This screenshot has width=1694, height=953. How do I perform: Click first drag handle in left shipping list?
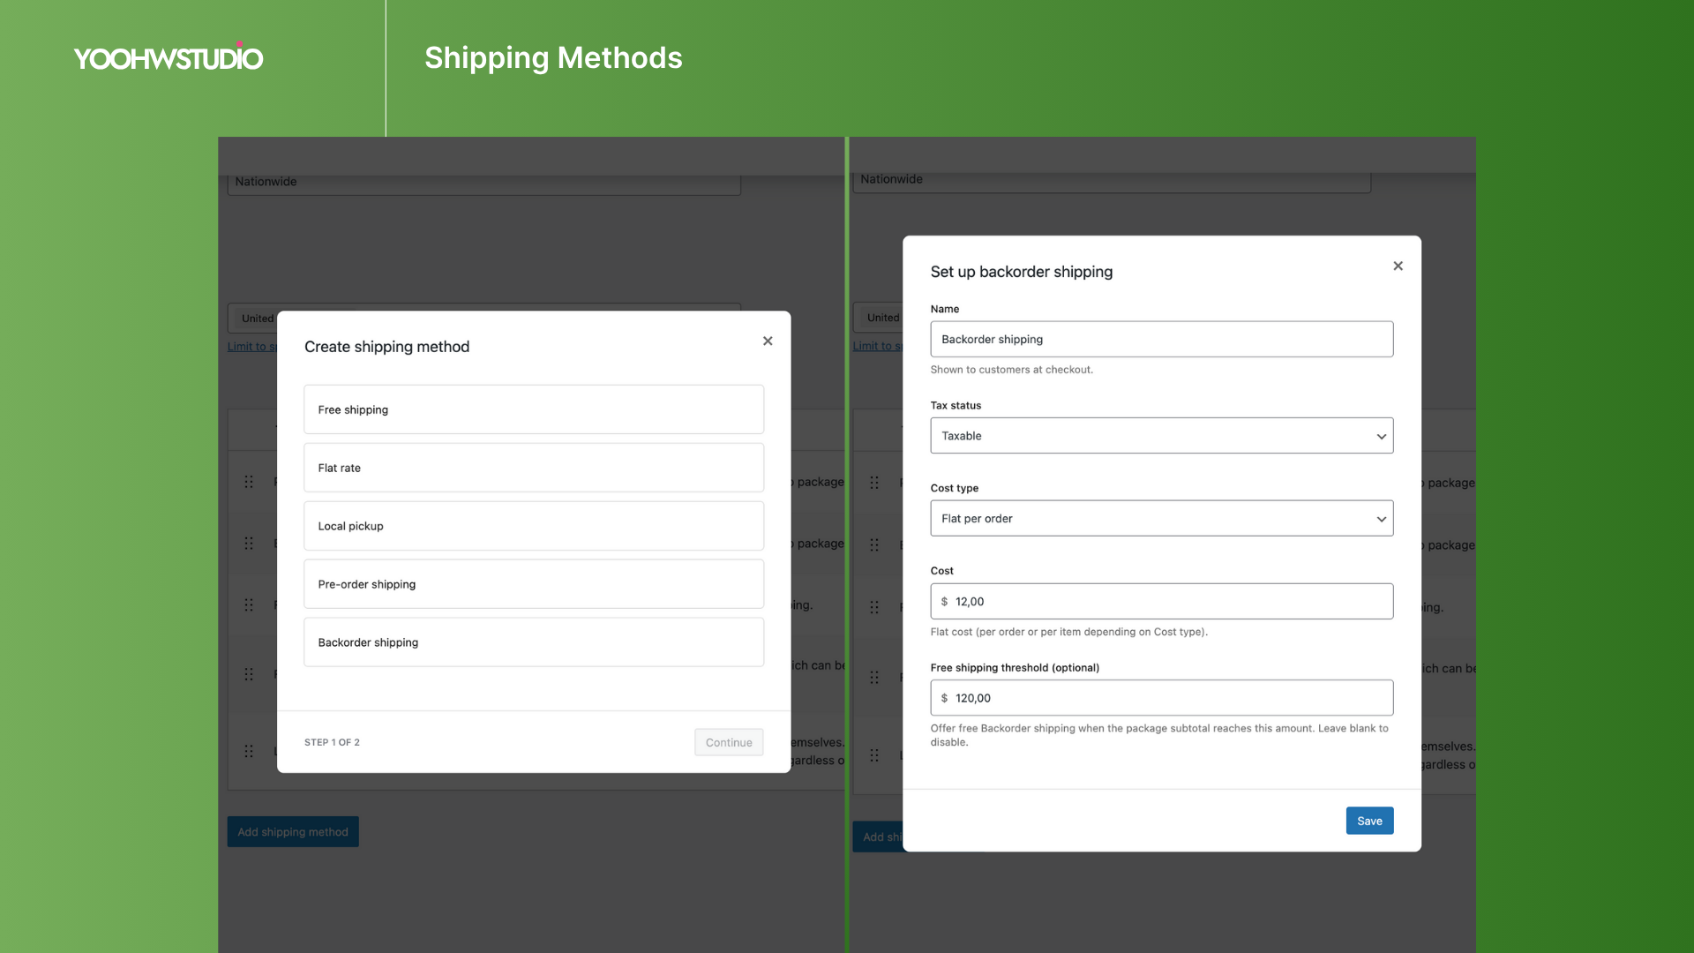coord(249,482)
